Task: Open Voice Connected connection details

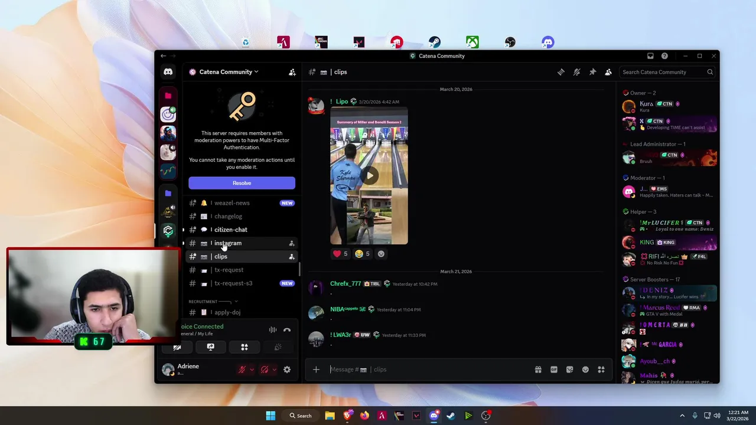Action: [202, 326]
